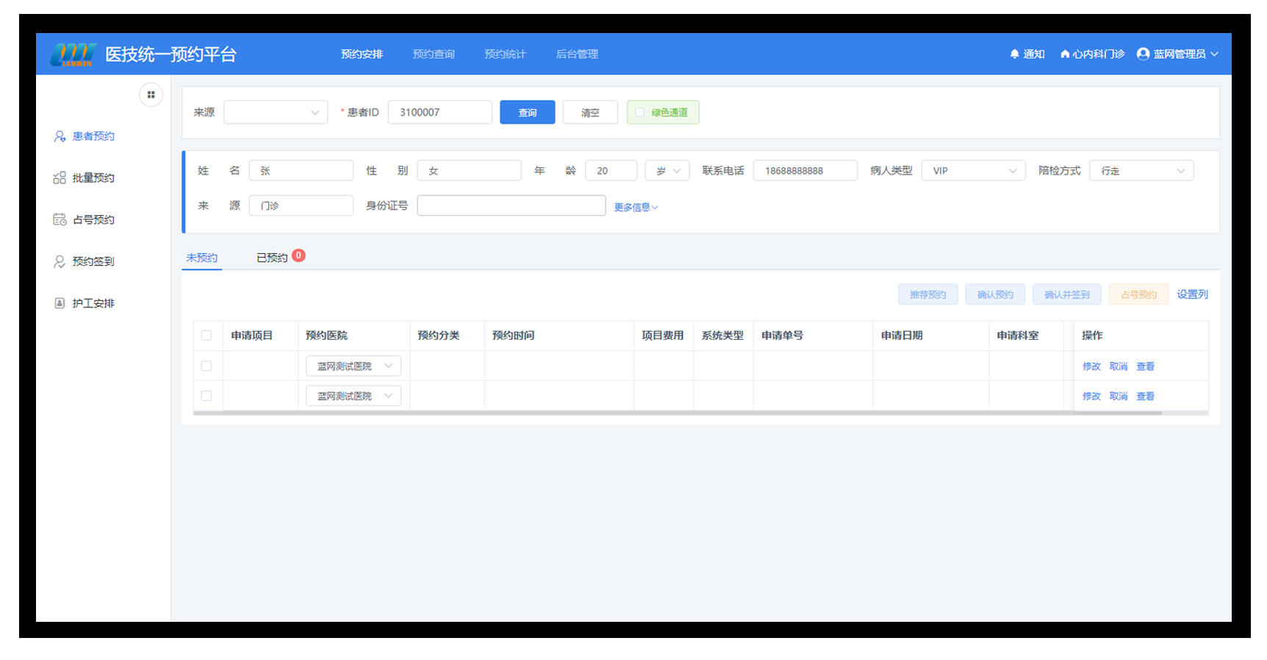Click 查看 in the first table row
This screenshot has width=1267, height=660.
click(1146, 366)
